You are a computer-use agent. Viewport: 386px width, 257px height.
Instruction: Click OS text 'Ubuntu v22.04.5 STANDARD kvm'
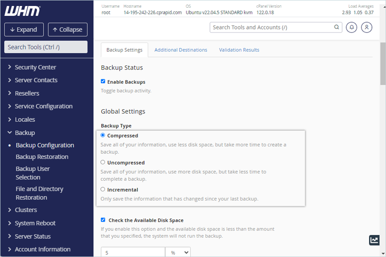point(219,12)
